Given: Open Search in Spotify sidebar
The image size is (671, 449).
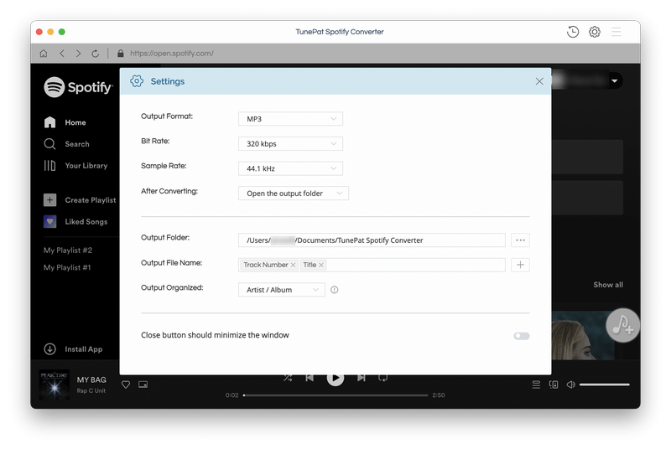Looking at the screenshot, I should pos(67,144).
